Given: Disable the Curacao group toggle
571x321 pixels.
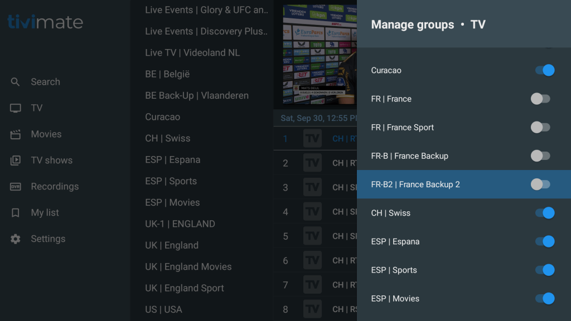Looking at the screenshot, I should [x=544, y=70].
